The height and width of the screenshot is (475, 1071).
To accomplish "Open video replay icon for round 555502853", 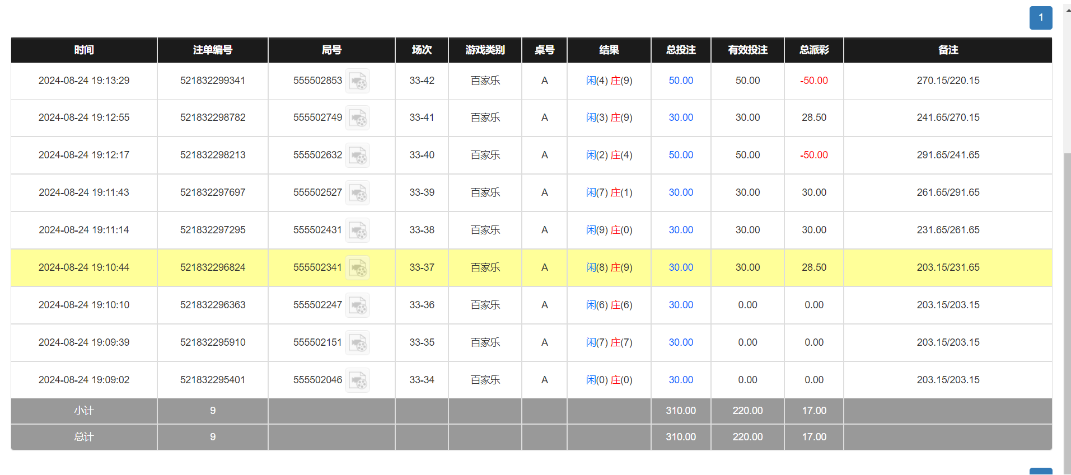I will point(357,81).
